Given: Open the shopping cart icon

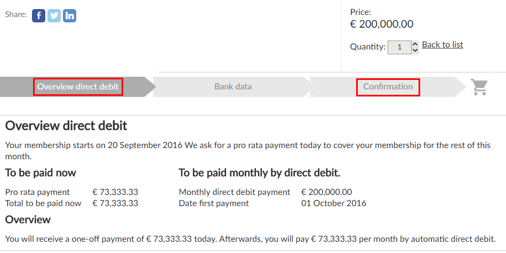Looking at the screenshot, I should (479, 87).
